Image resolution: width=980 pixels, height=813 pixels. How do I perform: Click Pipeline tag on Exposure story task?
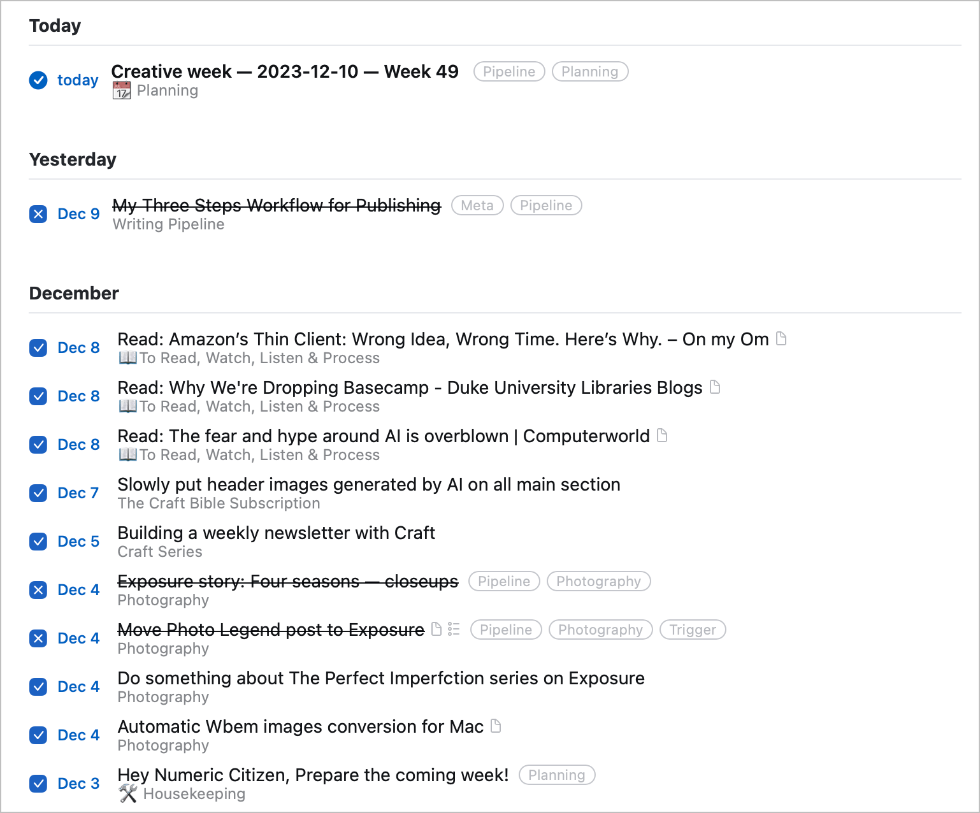click(x=504, y=581)
